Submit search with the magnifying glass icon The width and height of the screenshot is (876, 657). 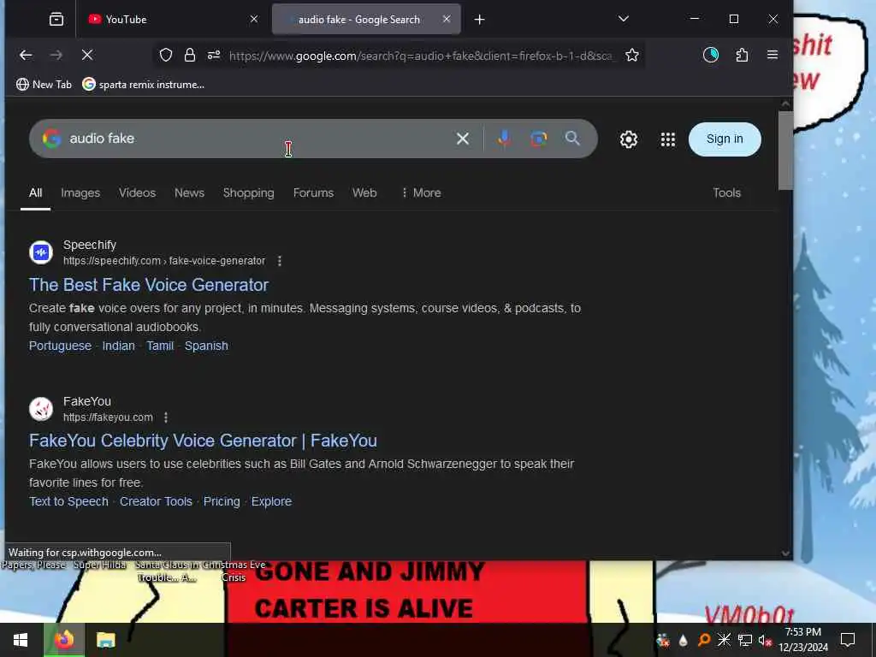(x=572, y=138)
